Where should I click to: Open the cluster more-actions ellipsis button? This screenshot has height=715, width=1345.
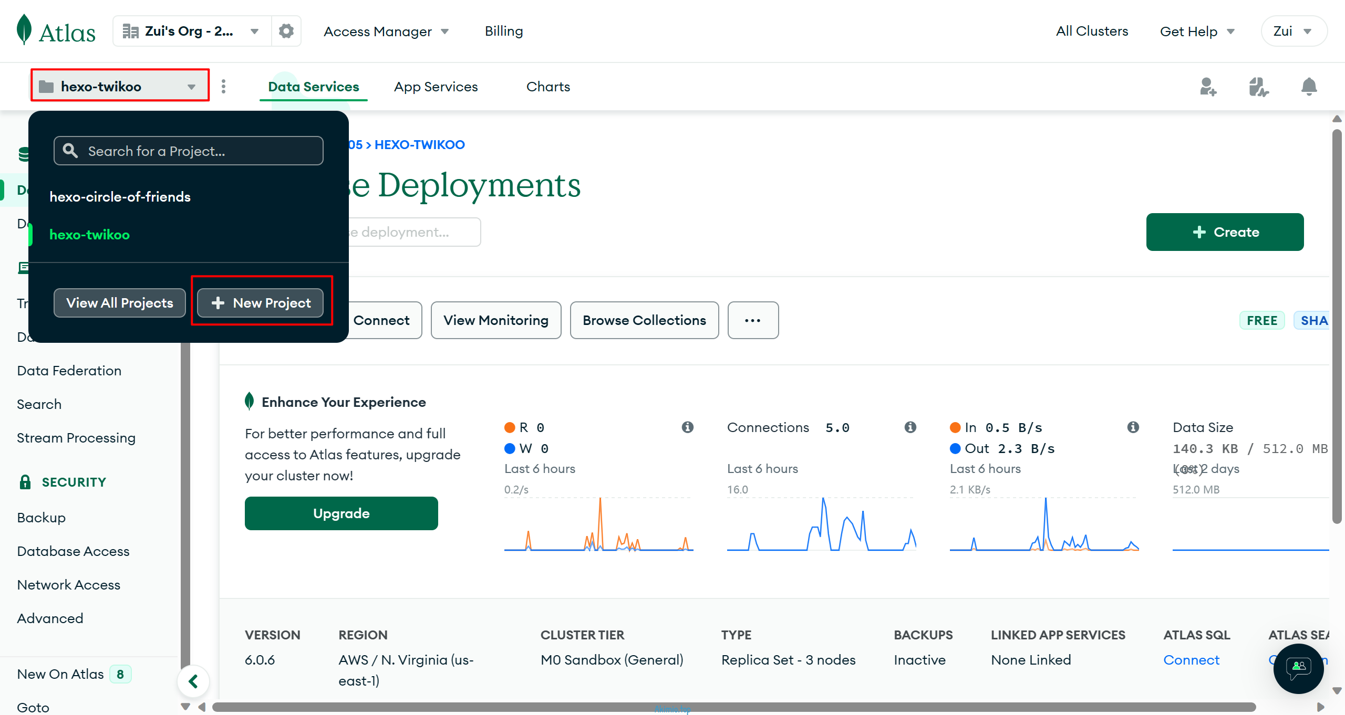point(753,320)
